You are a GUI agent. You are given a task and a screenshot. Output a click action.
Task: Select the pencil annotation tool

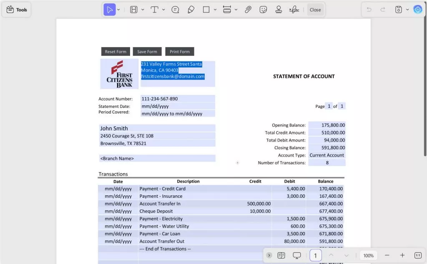(191, 9)
